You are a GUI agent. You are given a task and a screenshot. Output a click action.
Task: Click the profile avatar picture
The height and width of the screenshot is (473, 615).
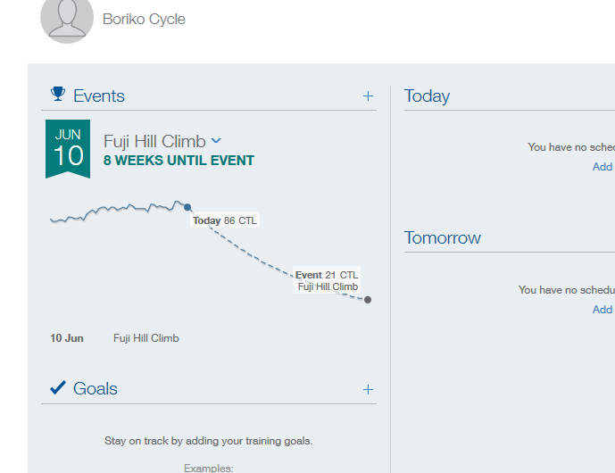(x=67, y=18)
